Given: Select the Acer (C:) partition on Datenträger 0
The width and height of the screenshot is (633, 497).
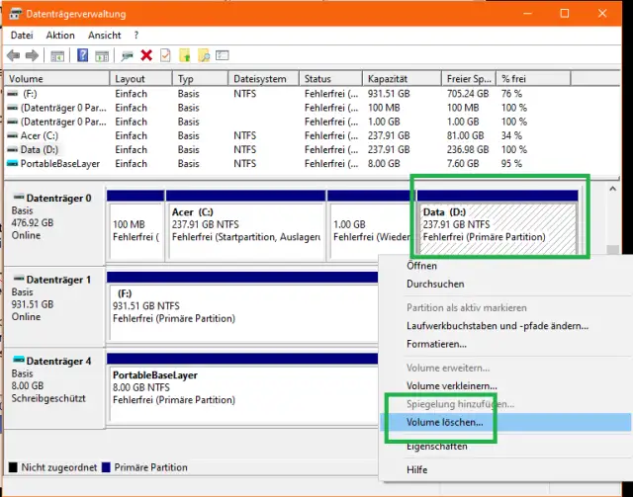Looking at the screenshot, I should click(x=245, y=224).
